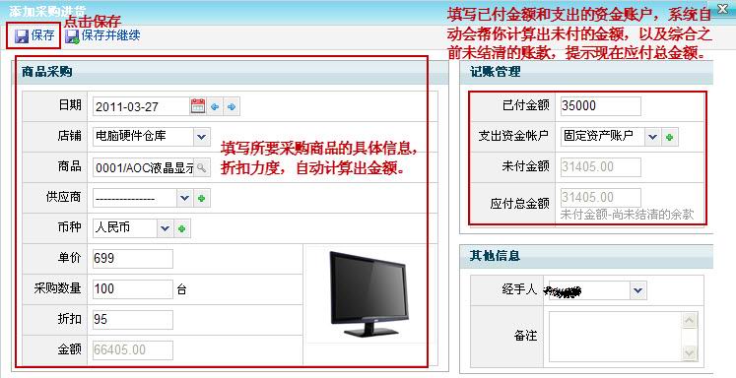Edit the 日期 date field
The height and width of the screenshot is (378, 736).
141,106
